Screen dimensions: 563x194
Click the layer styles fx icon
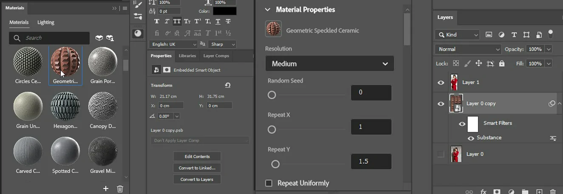click(483, 192)
